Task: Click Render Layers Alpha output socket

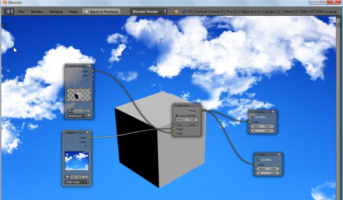Action: pyautogui.click(x=93, y=76)
